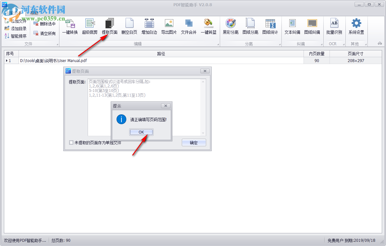Open the 图纸统计 drawing statistics tool
Screen dimensions: 386x246
click(x=270, y=27)
